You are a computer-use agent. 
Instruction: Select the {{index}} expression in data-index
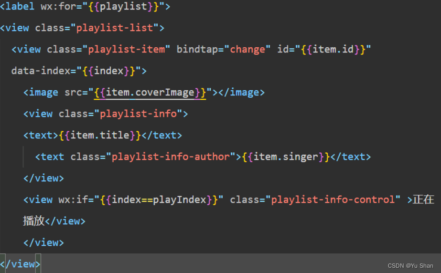[109, 71]
